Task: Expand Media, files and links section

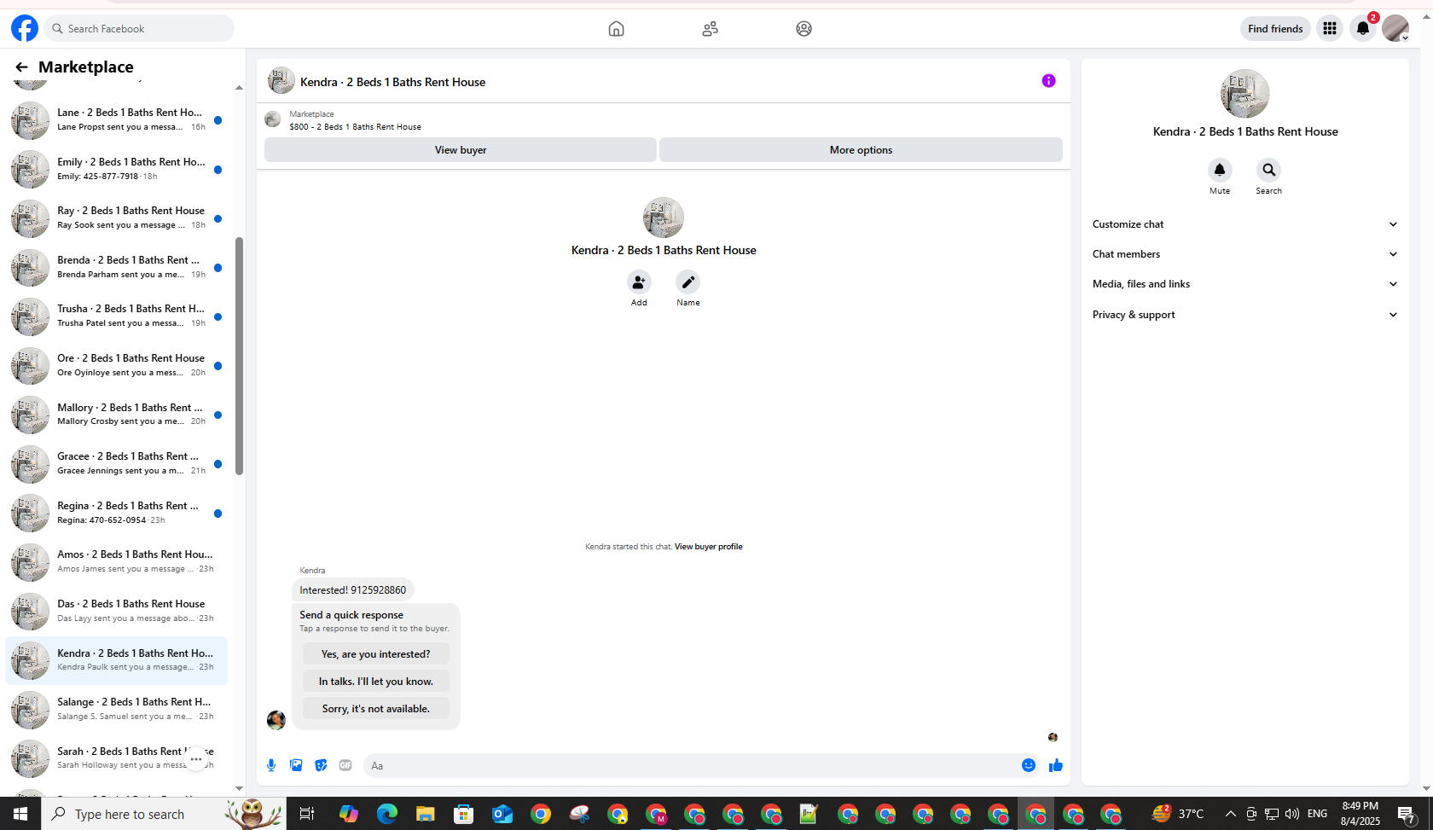Action: [1245, 284]
